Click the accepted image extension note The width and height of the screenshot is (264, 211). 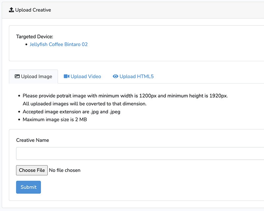tap(71, 111)
